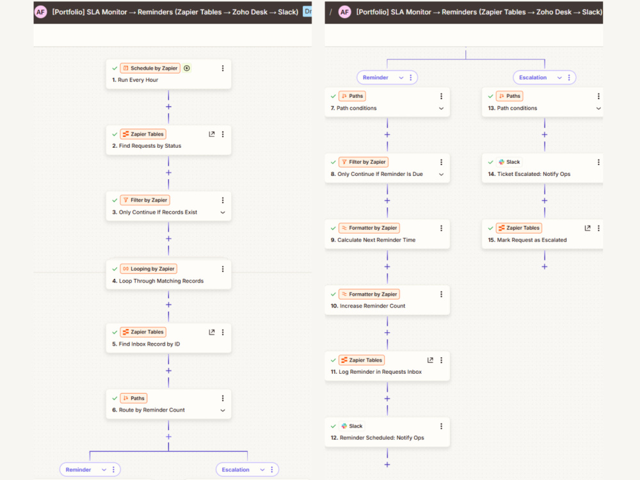Add step below Run Every Hour
The image size is (640, 480).
(x=168, y=106)
